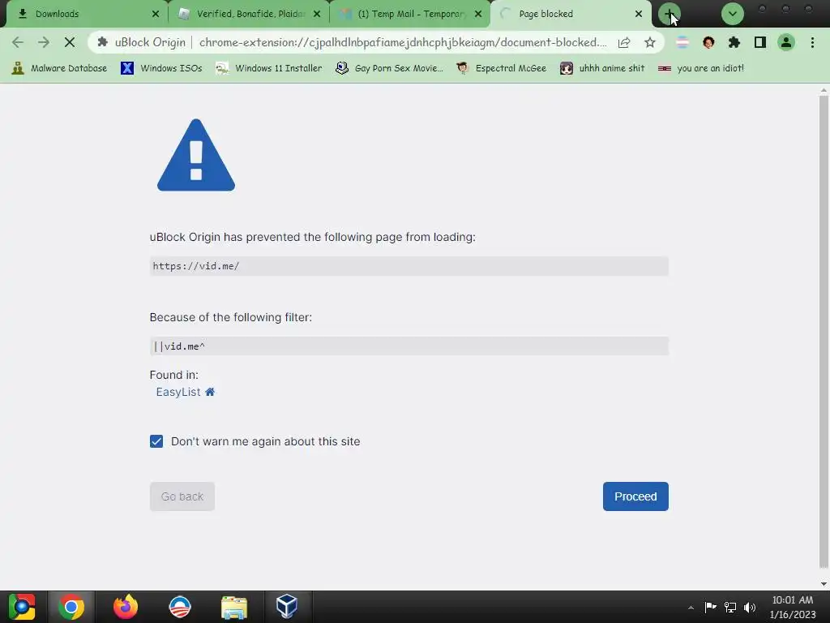
Task: Click the home icon beside EasyList
Action: pos(210,392)
